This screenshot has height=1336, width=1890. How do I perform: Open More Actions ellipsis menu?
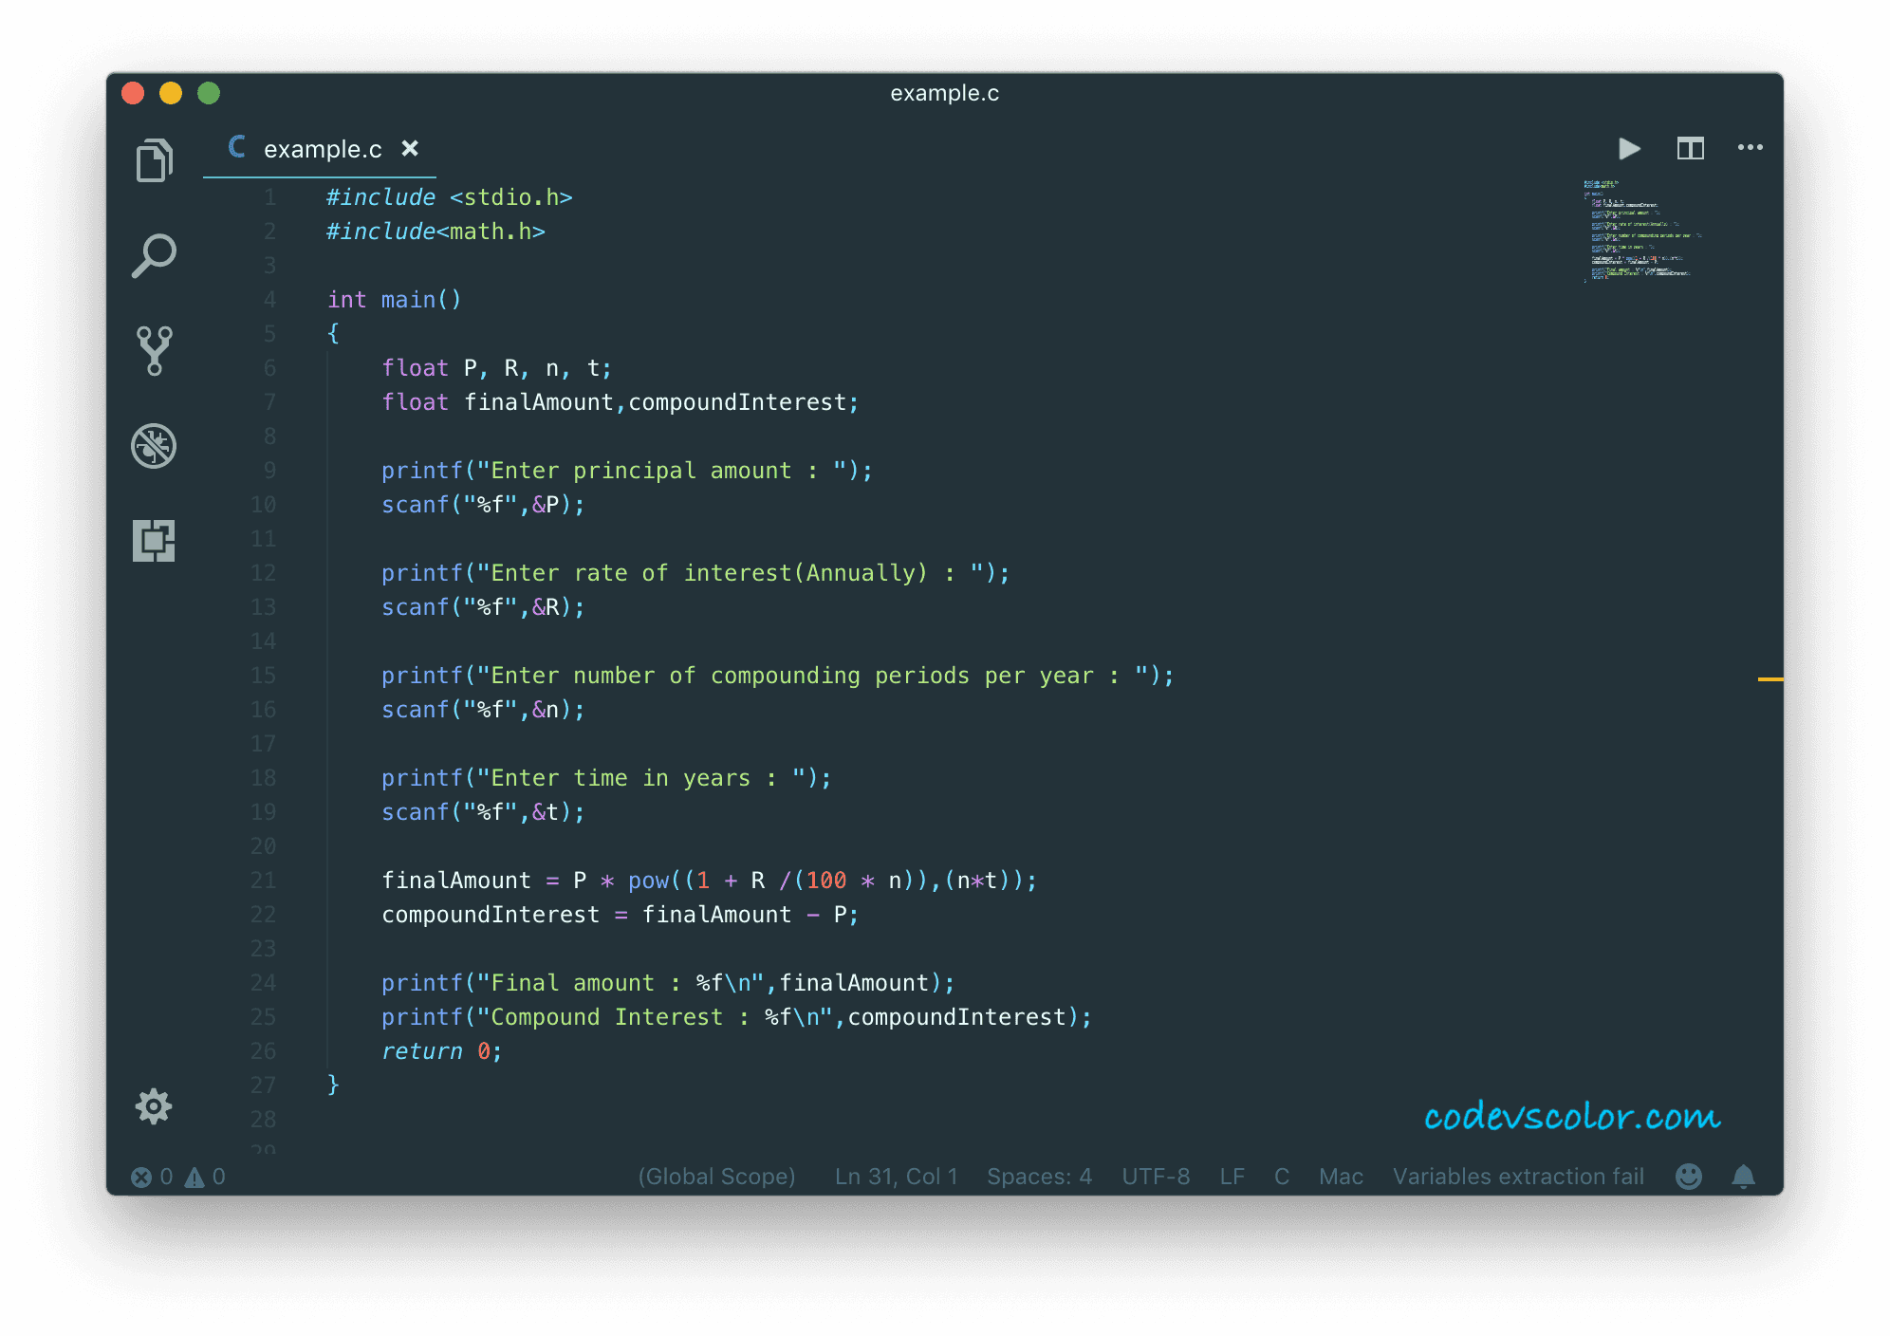tap(1750, 148)
